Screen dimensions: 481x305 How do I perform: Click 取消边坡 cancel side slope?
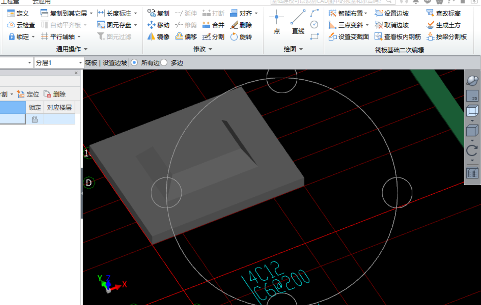tap(391, 25)
